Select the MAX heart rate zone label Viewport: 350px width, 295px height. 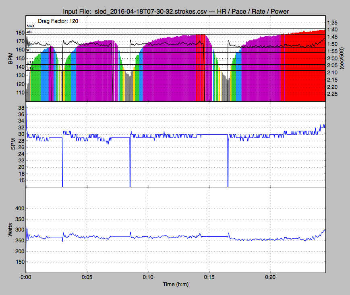(x=31, y=26)
